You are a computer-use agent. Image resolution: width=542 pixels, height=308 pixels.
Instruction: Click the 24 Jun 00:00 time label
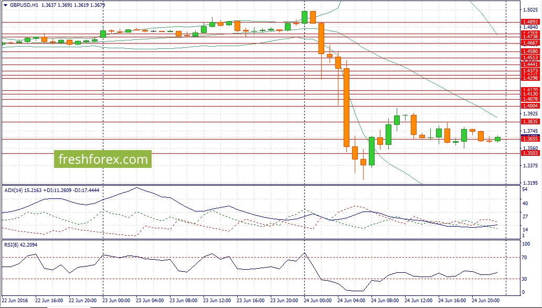(x=317, y=301)
